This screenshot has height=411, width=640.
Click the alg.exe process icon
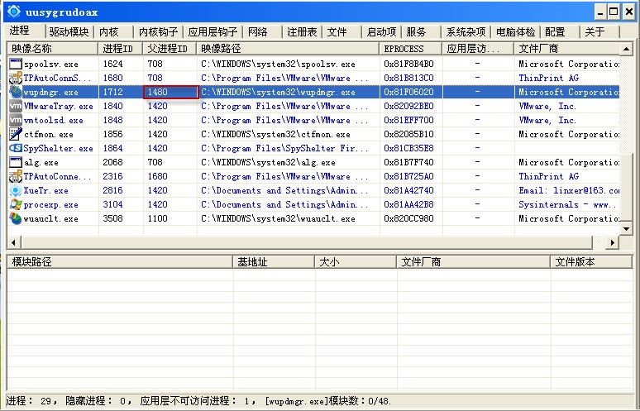click(16, 162)
